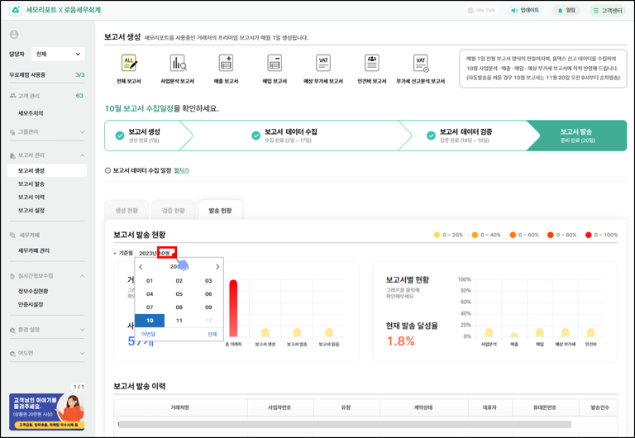This screenshot has height=438, width=635.
Task: Expand the 환경 설정 sidebar section
Action: 82,330
